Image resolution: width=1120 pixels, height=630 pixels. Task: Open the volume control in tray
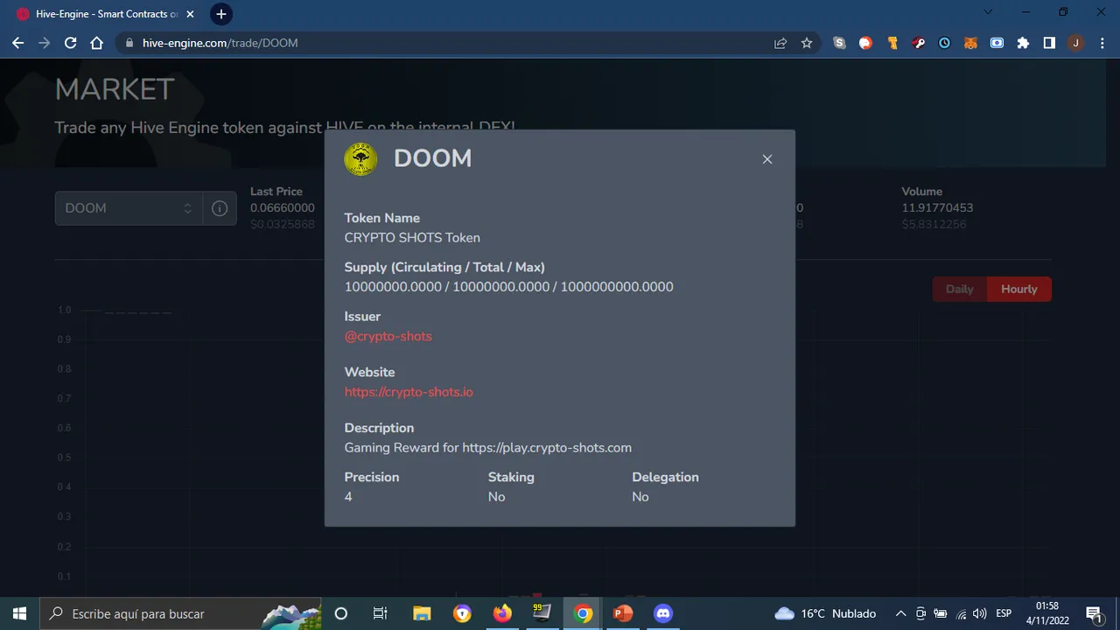979,613
